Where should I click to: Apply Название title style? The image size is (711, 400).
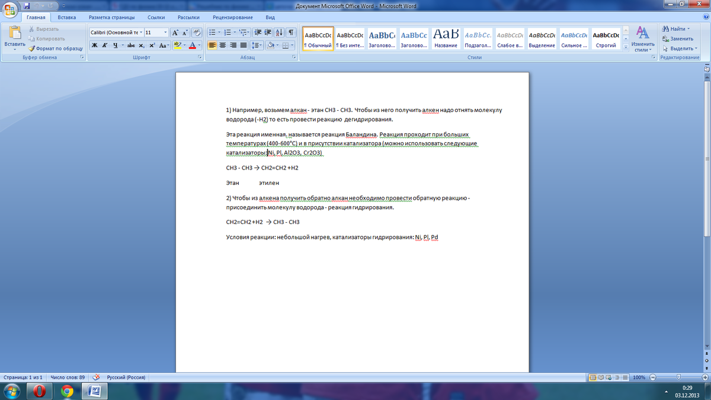tap(446, 39)
